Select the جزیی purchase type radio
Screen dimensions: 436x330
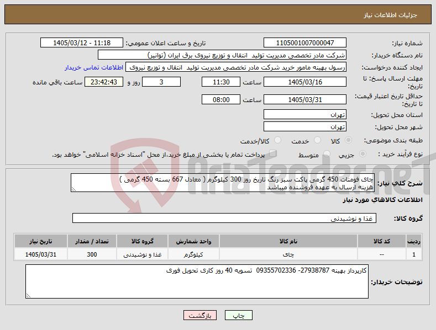coord(363,154)
